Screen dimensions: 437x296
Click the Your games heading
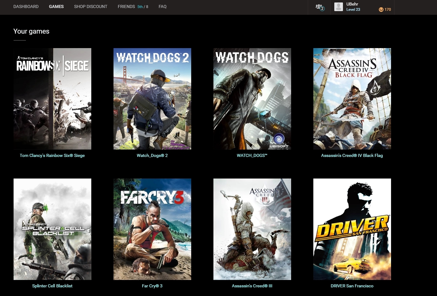click(x=31, y=31)
